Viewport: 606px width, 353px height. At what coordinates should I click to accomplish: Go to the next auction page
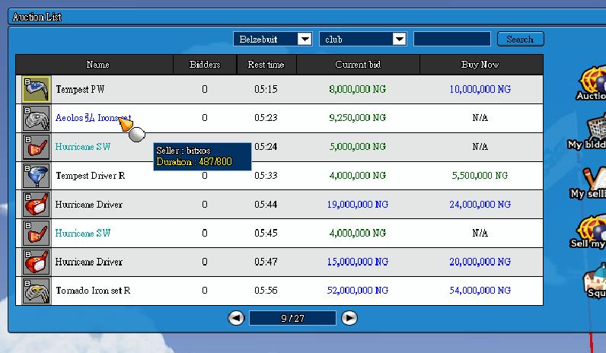[349, 318]
